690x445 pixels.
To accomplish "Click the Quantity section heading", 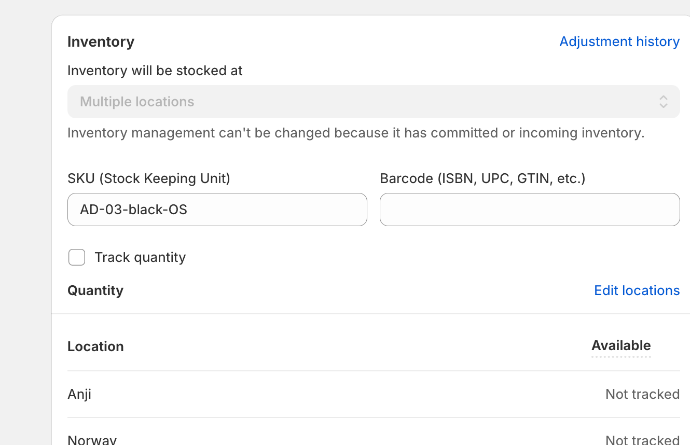I will [95, 290].
